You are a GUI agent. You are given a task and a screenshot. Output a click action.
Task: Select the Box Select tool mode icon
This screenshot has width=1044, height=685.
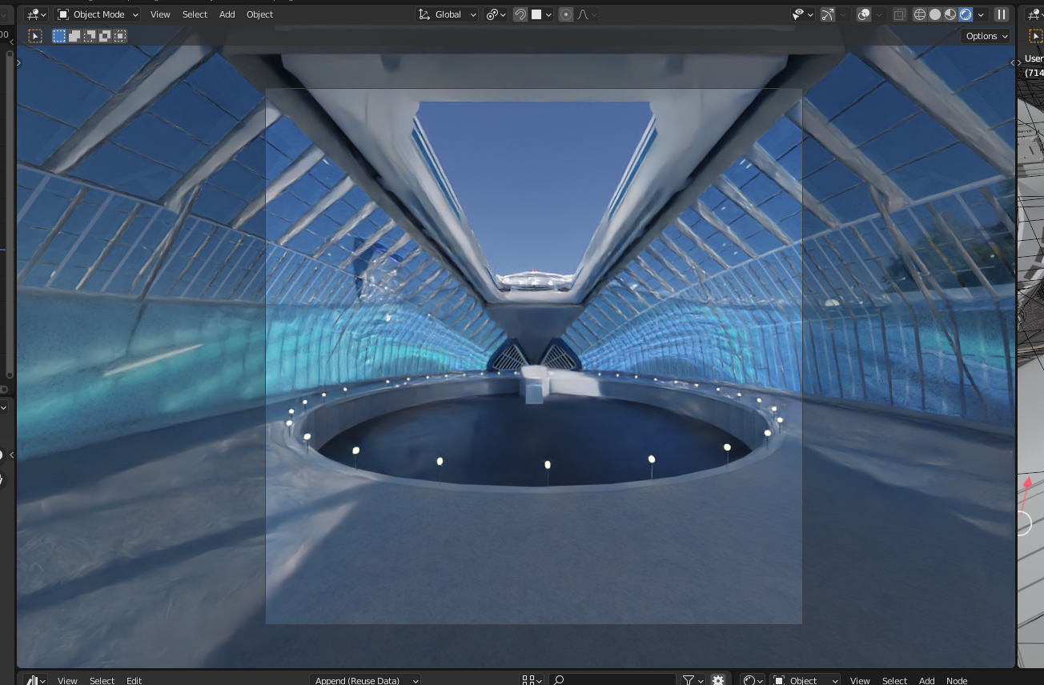pos(58,35)
